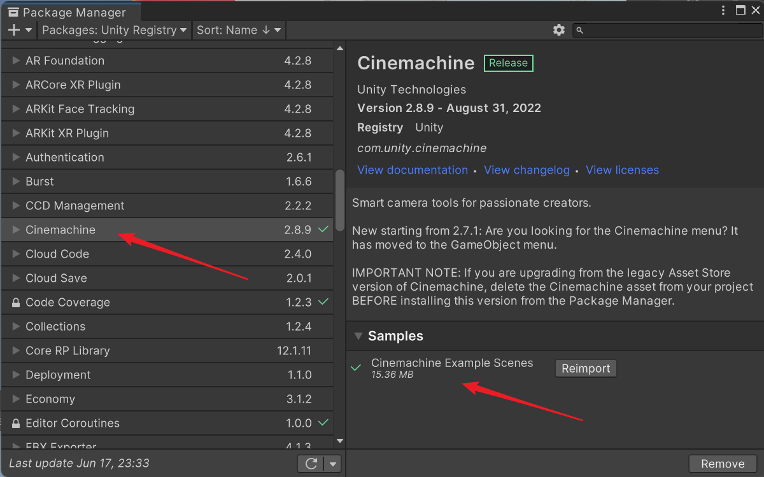The image size is (764, 477).
Task: Close the Package Manager window
Action: pyautogui.click(x=756, y=10)
